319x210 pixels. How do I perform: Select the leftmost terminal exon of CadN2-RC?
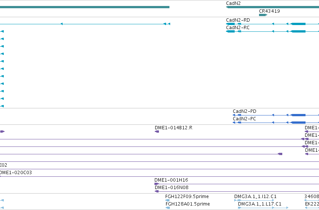coord(230,31)
